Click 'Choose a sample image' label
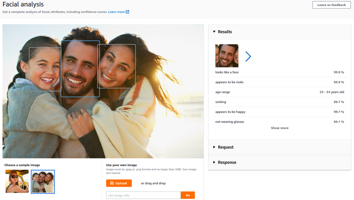354x200 pixels. point(22,165)
